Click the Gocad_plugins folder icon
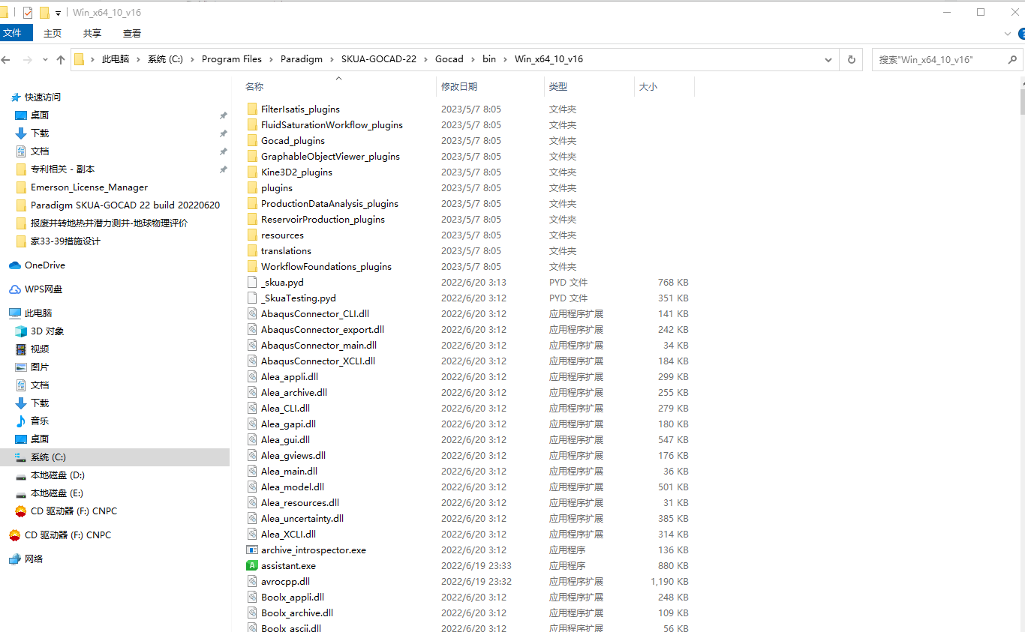The width and height of the screenshot is (1025, 632). (252, 141)
